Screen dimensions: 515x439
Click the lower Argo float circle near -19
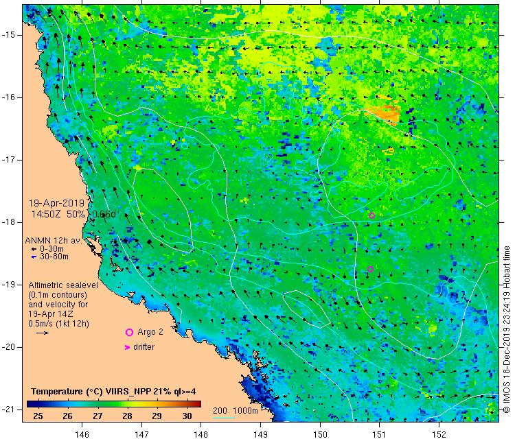pos(371,270)
